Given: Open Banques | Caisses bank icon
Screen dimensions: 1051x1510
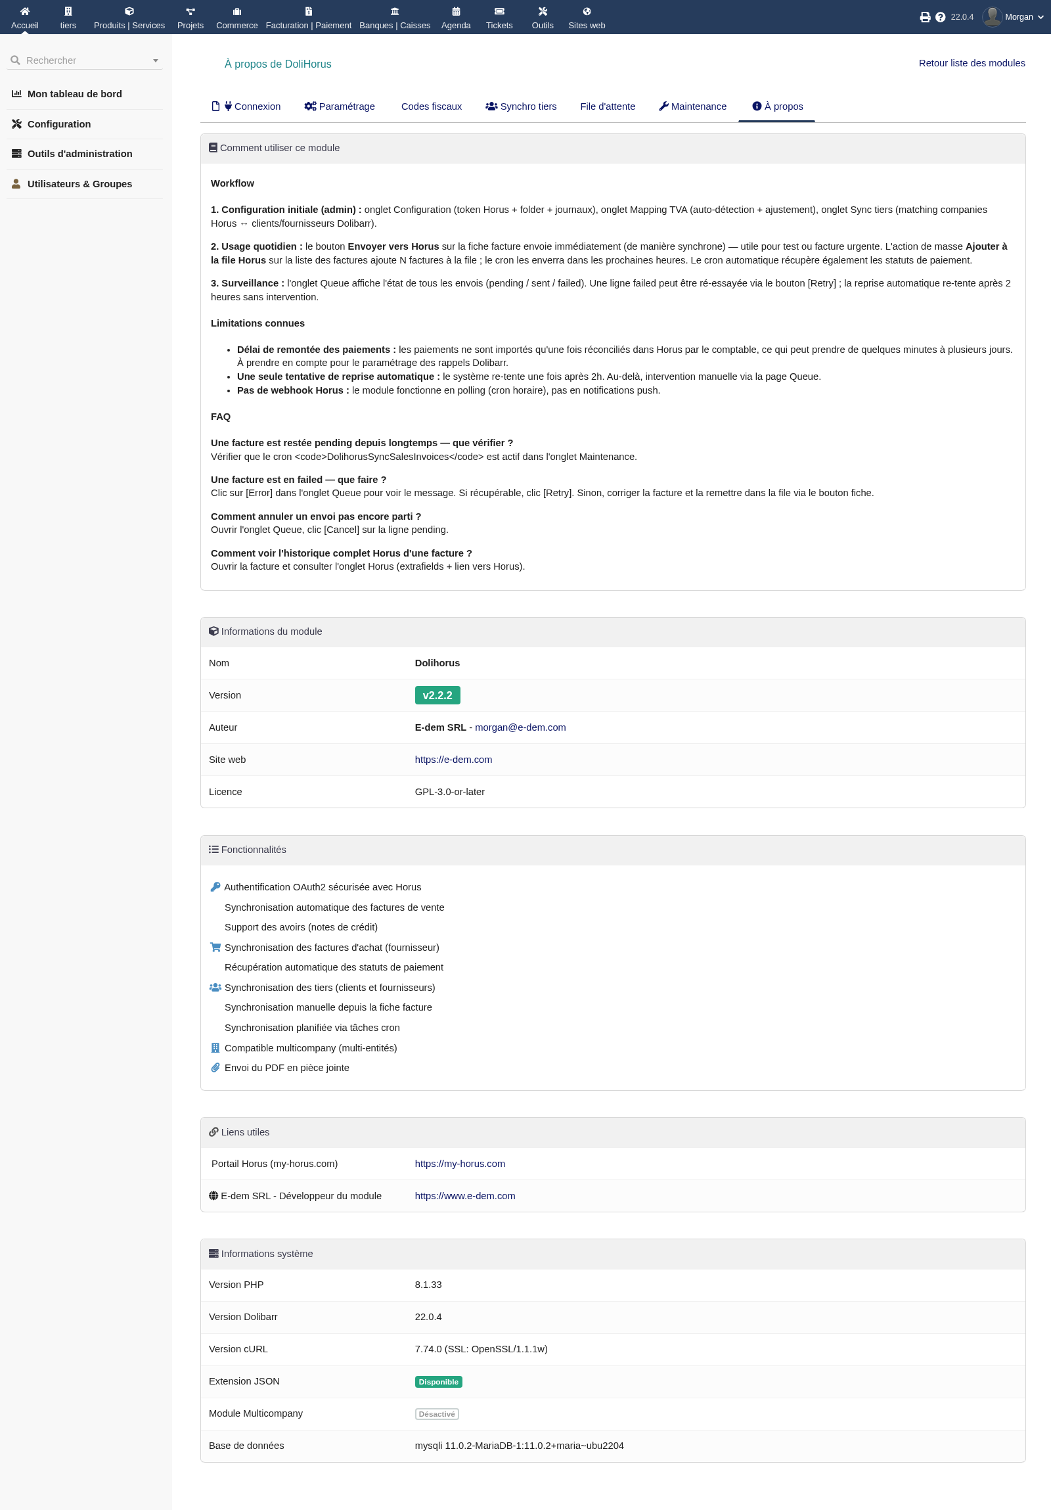Looking at the screenshot, I should pyautogui.click(x=394, y=11).
